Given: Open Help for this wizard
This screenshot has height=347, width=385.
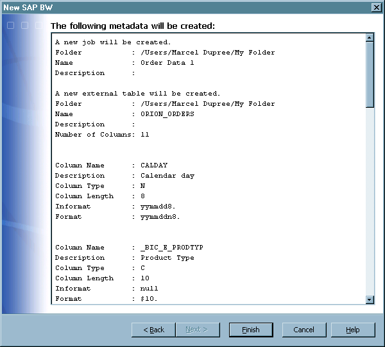Looking at the screenshot, I should [x=353, y=330].
